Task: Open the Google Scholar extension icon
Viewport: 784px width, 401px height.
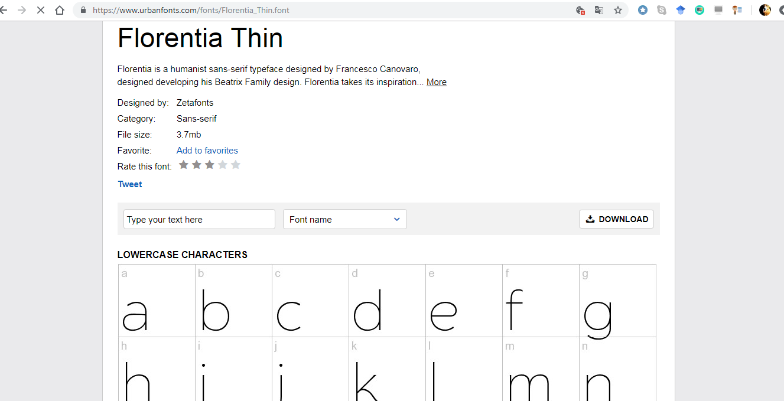Action: pyautogui.click(x=681, y=10)
